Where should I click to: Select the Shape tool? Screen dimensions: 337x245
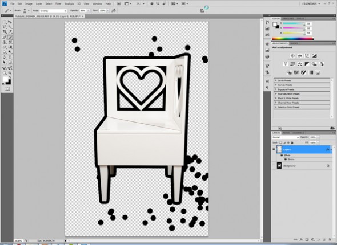(10, 62)
